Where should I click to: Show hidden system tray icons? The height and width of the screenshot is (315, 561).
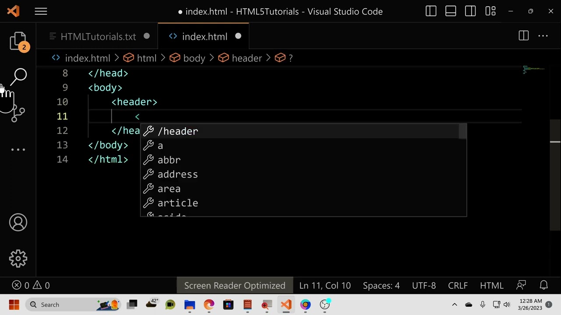pyautogui.click(x=454, y=304)
